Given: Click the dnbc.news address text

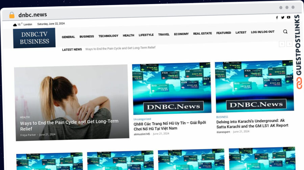Looking at the screenshot, I should pos(32,15).
